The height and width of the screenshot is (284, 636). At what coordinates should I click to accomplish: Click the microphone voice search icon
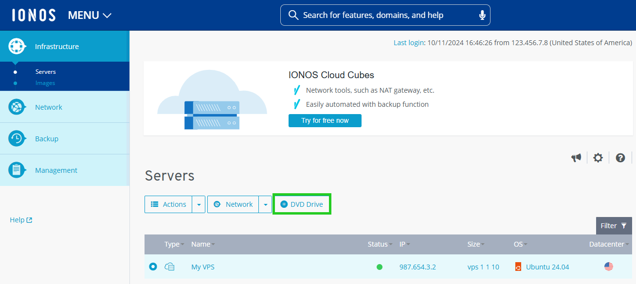coord(482,15)
